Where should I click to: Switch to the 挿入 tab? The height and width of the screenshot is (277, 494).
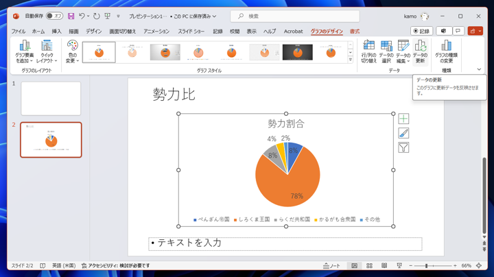(x=57, y=31)
